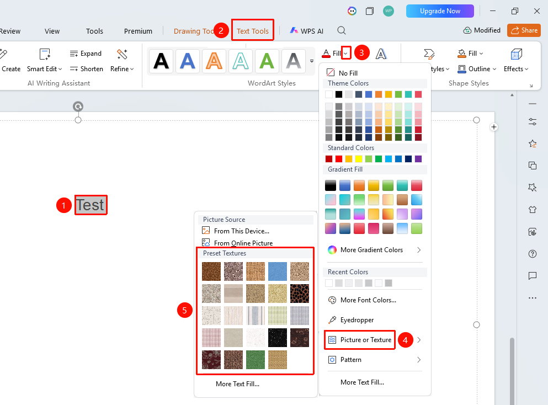548x405 pixels.
Task: Select the green felt preset texture
Action: tap(256, 360)
